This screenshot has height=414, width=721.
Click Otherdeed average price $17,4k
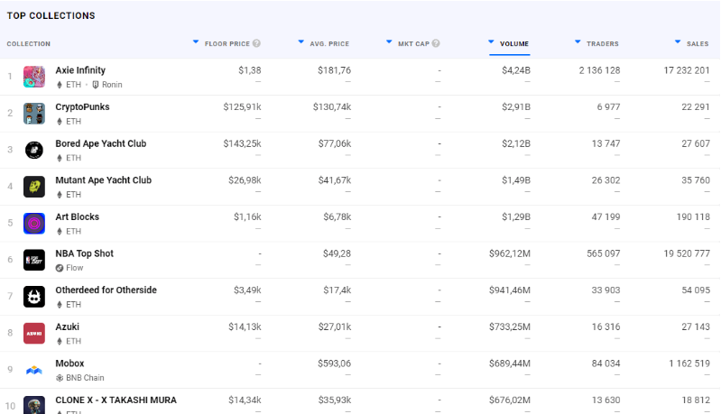[x=337, y=290]
